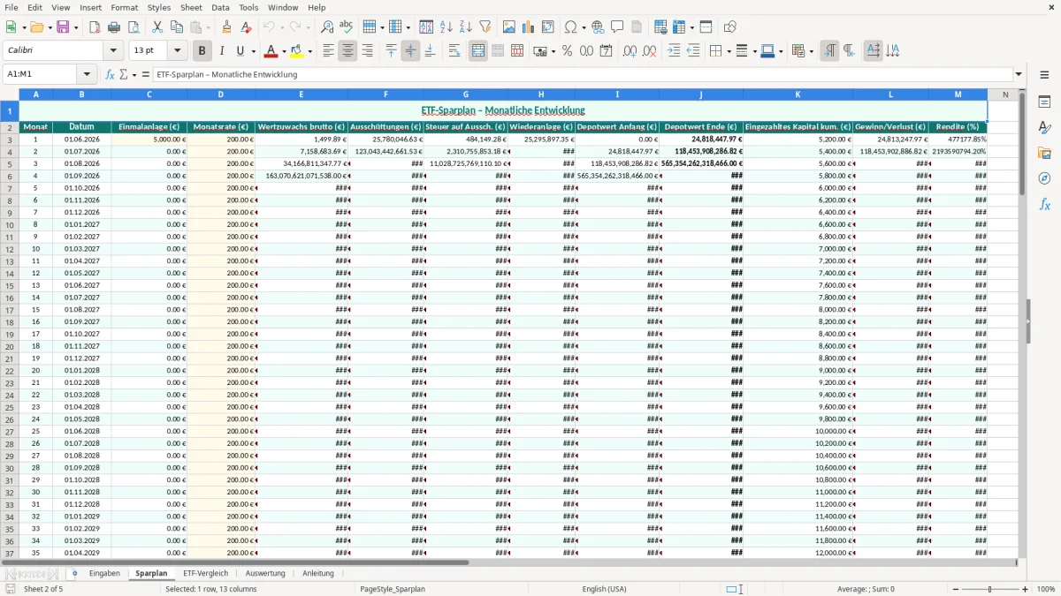Toggle Align Left
Screen dimensions: 1061x596
pyautogui.click(x=328, y=51)
